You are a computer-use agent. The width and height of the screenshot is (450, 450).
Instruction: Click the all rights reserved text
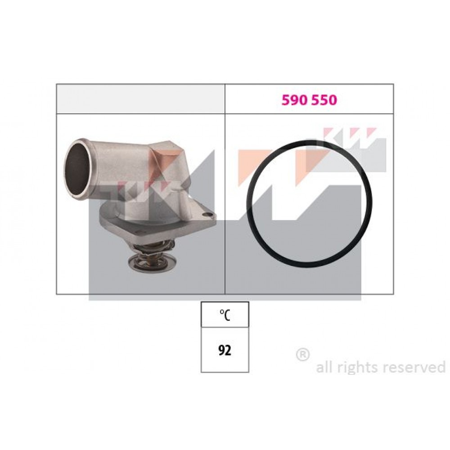(381, 367)
